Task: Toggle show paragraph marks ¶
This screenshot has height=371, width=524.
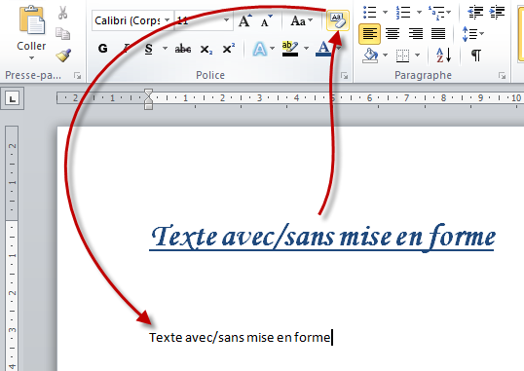Action: click(x=476, y=56)
